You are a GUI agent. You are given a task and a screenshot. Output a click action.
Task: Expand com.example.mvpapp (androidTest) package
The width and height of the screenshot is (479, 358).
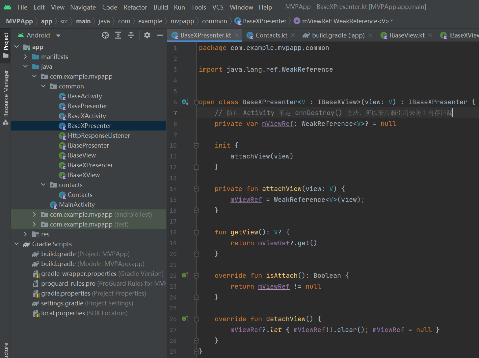pyautogui.click(x=35, y=215)
